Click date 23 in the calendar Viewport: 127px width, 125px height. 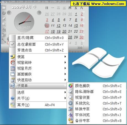point(81,31)
